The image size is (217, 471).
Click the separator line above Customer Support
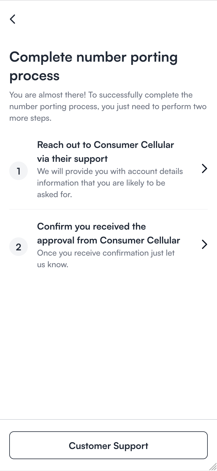[x=108, y=419]
